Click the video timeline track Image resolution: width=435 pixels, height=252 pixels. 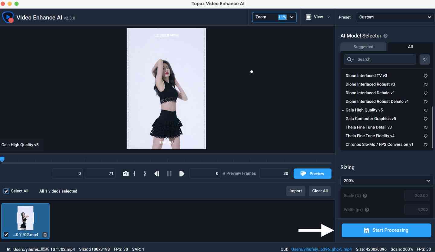167,163
